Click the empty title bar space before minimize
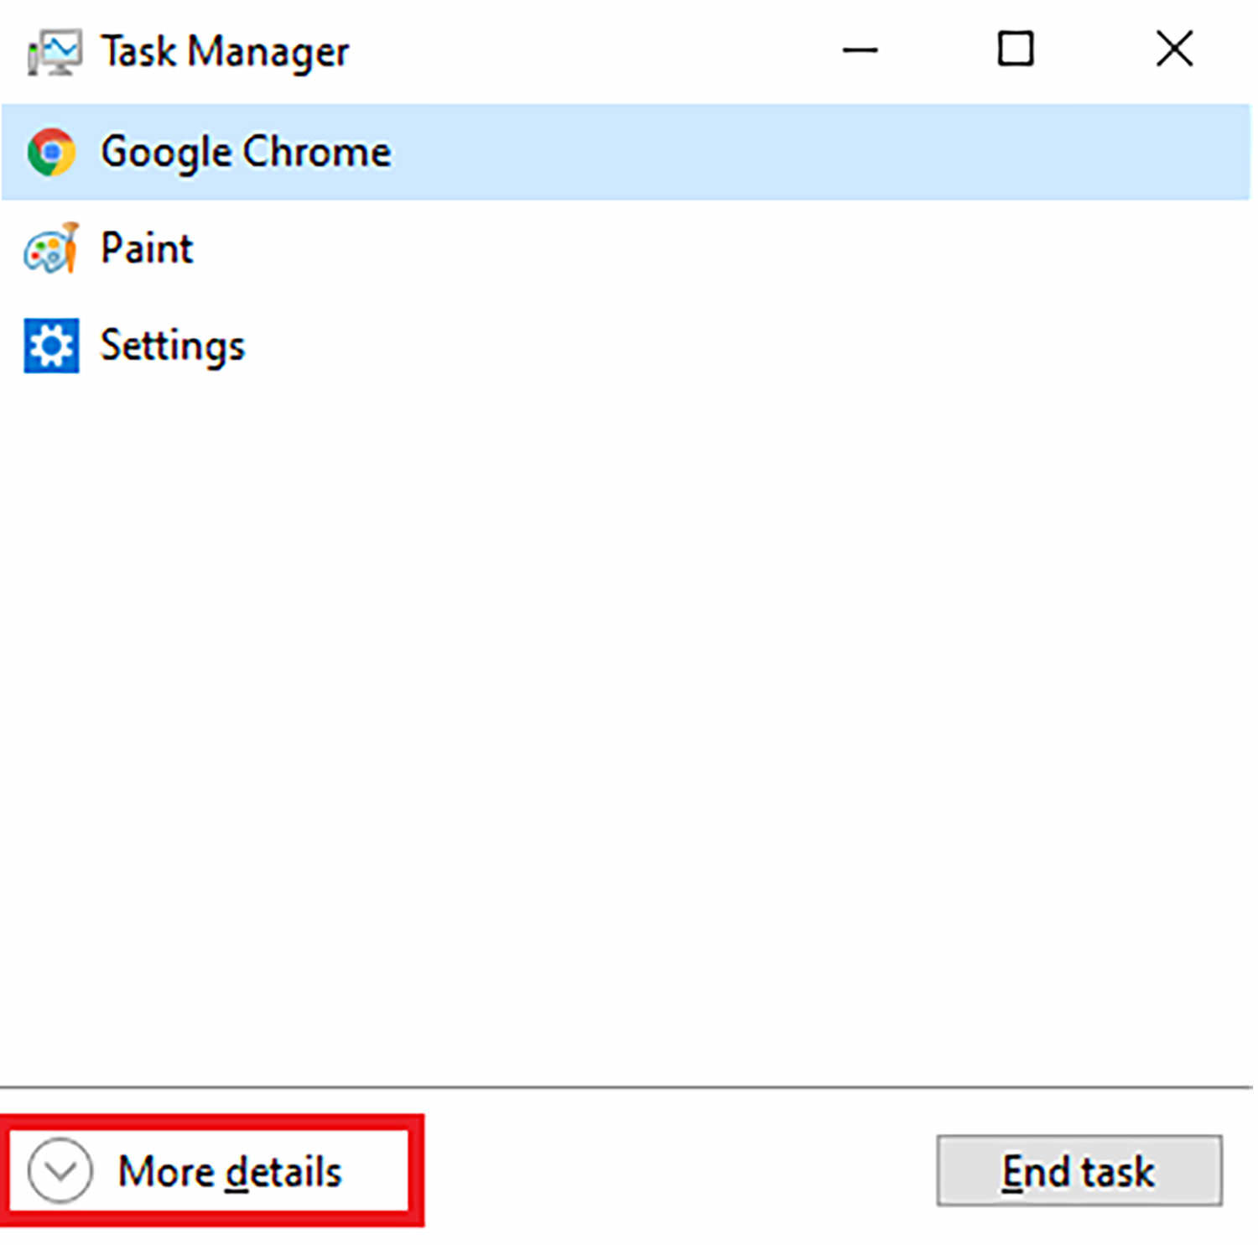The height and width of the screenshot is (1245, 1258). point(587,50)
